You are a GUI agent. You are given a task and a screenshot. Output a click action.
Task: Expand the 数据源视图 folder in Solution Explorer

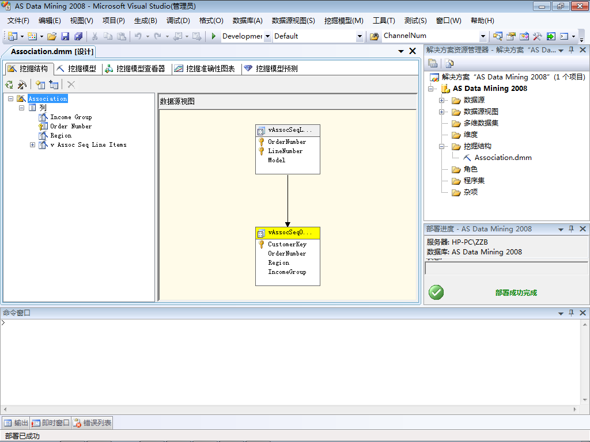[x=442, y=112]
